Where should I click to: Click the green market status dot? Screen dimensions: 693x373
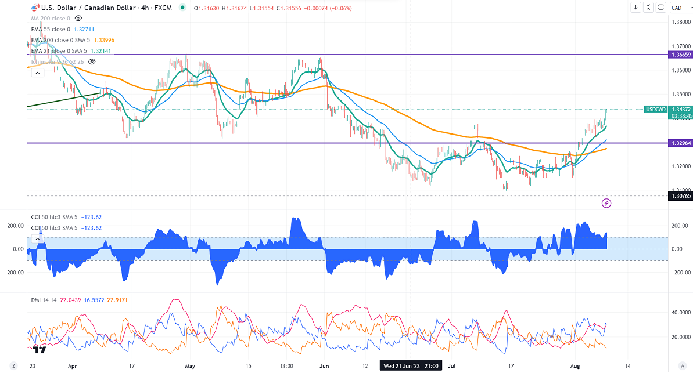[x=184, y=8]
